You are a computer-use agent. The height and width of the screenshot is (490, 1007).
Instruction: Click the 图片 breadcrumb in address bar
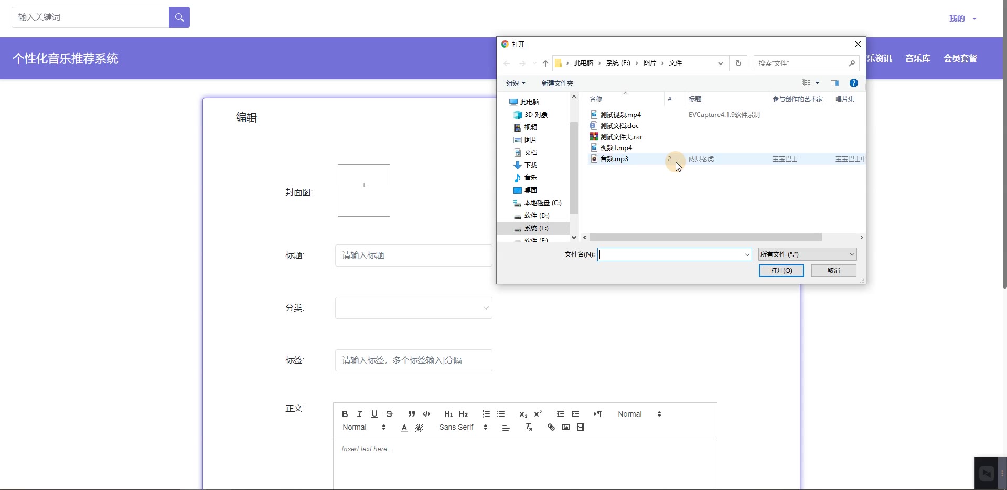(x=650, y=63)
